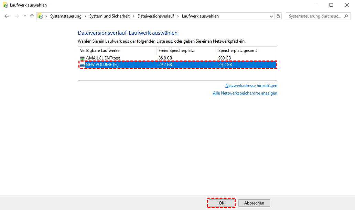Go up one level with up arrow
The width and height of the screenshot is (355, 210).
point(32,16)
